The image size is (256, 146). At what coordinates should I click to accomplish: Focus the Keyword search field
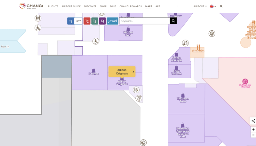144,21
